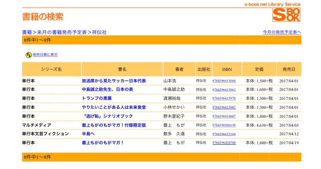The width and height of the screenshot is (321, 169).
Task: Open ISBN link 9784396615666
Action: (x=224, y=81)
